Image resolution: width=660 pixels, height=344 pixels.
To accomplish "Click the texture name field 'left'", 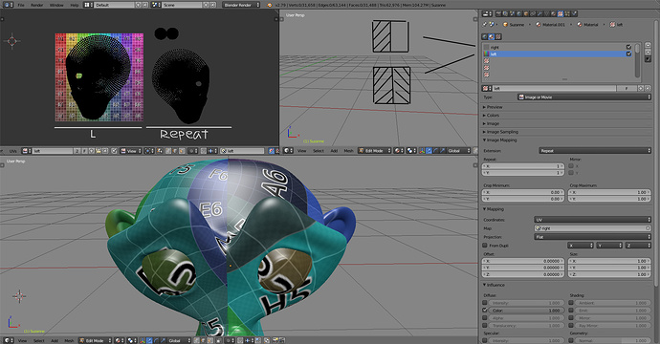I will tap(555, 88).
